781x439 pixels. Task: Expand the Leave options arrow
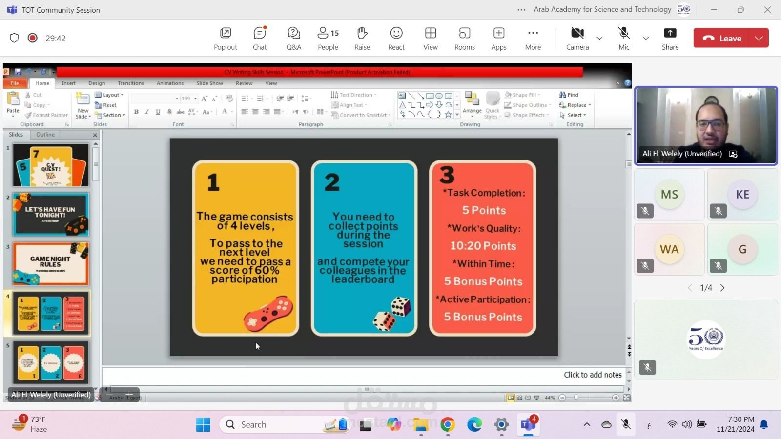(759, 38)
